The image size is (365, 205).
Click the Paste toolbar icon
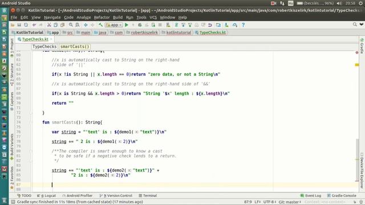tap(62, 25)
